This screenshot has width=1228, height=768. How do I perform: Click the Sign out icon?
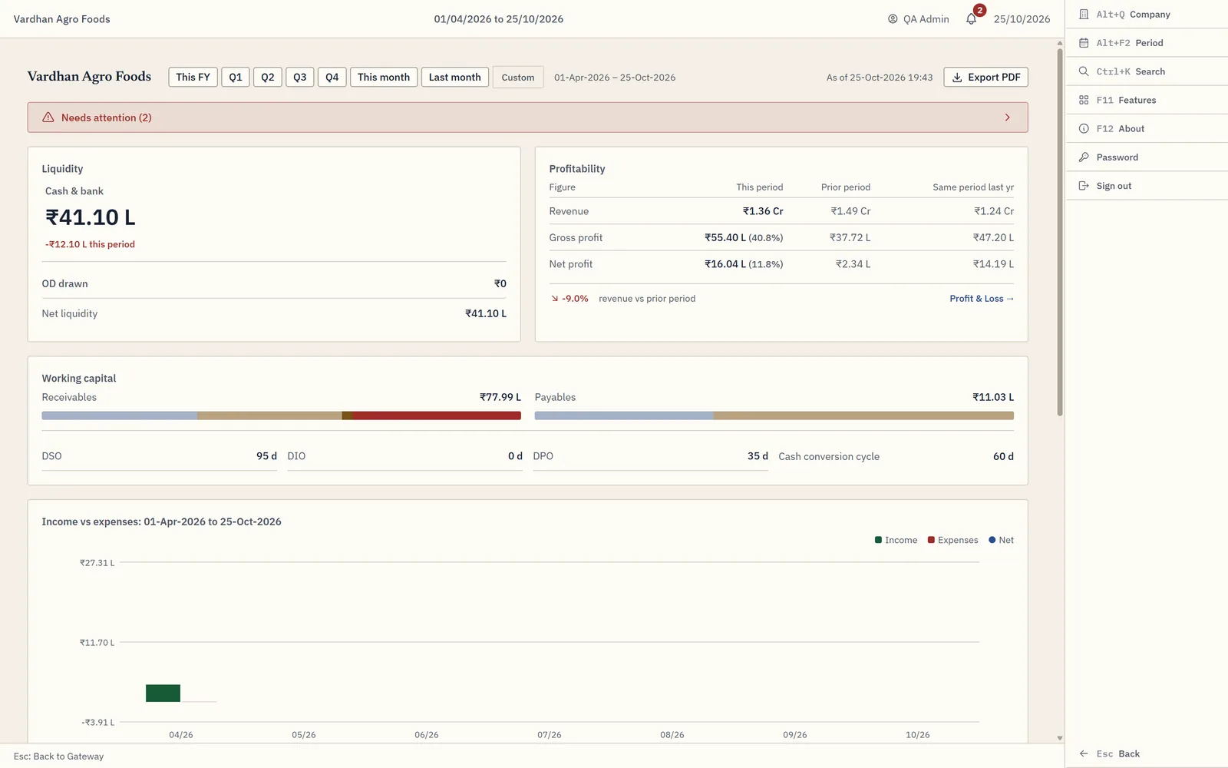1084,186
